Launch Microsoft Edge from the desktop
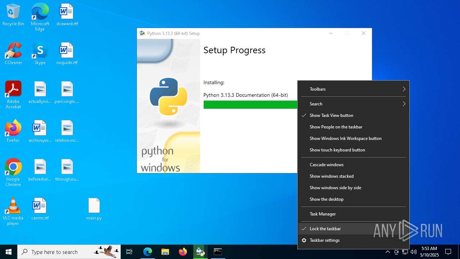 pyautogui.click(x=40, y=17)
